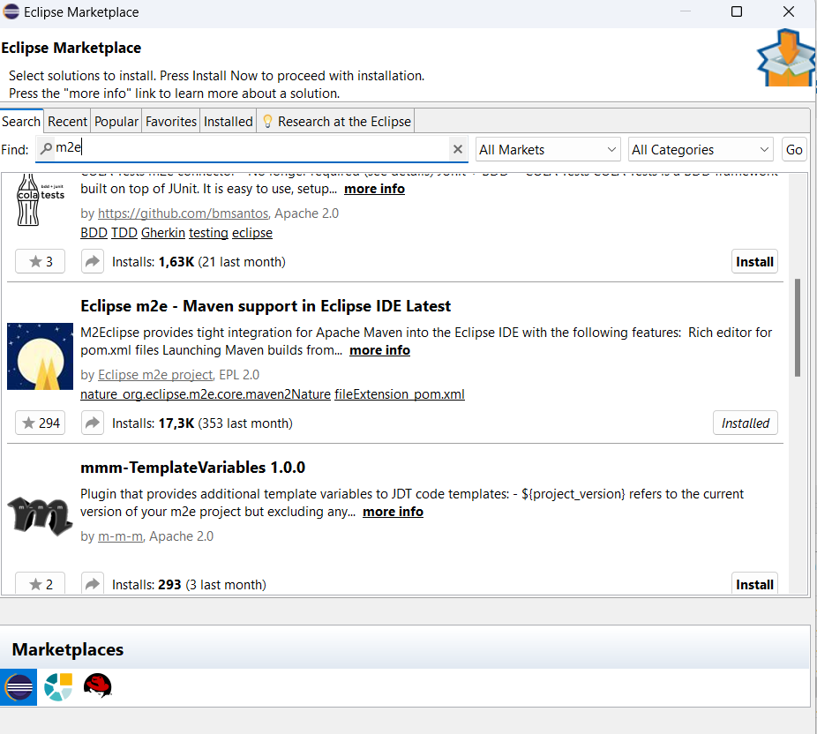Switch to the Installed tab
Screen dimensions: 817x734
tap(229, 122)
